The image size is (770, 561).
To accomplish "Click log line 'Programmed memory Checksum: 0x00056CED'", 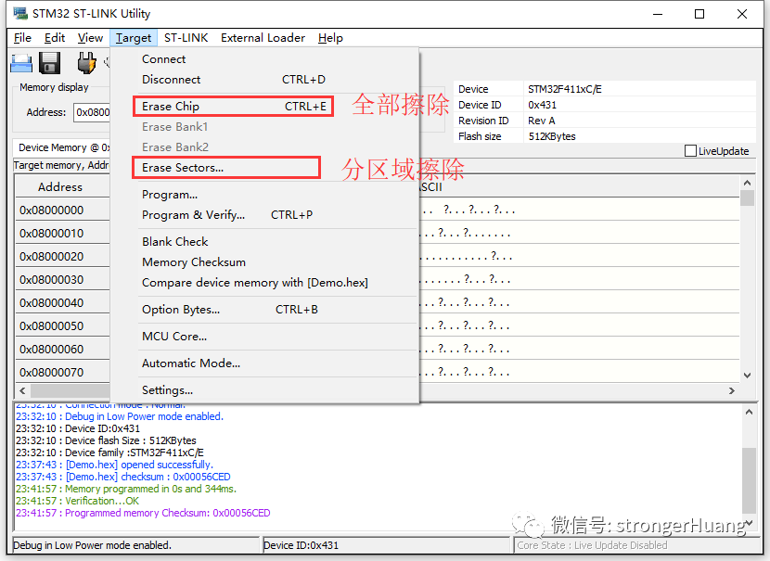I will (168, 514).
